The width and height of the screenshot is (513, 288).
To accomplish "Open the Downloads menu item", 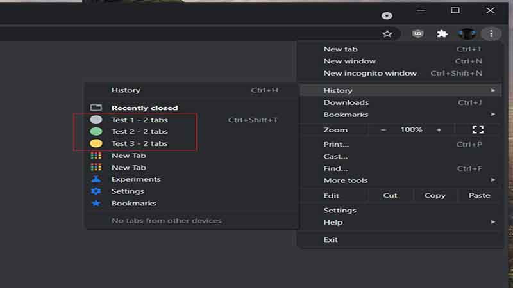I will coord(346,102).
